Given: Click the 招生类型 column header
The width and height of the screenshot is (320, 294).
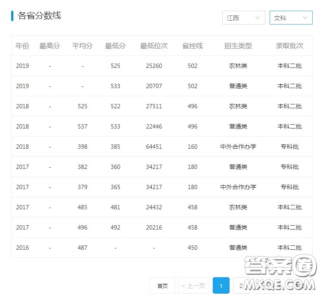Looking at the screenshot, I should pos(238,46).
